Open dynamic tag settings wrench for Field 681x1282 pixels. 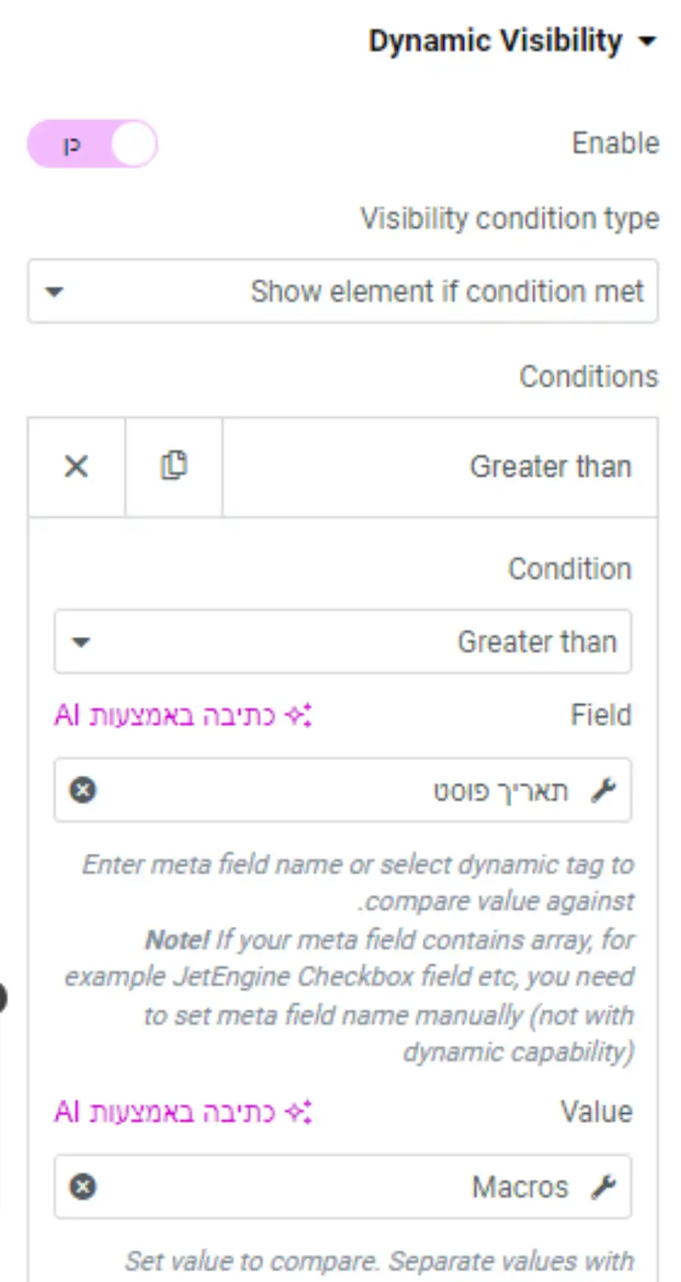coord(604,791)
